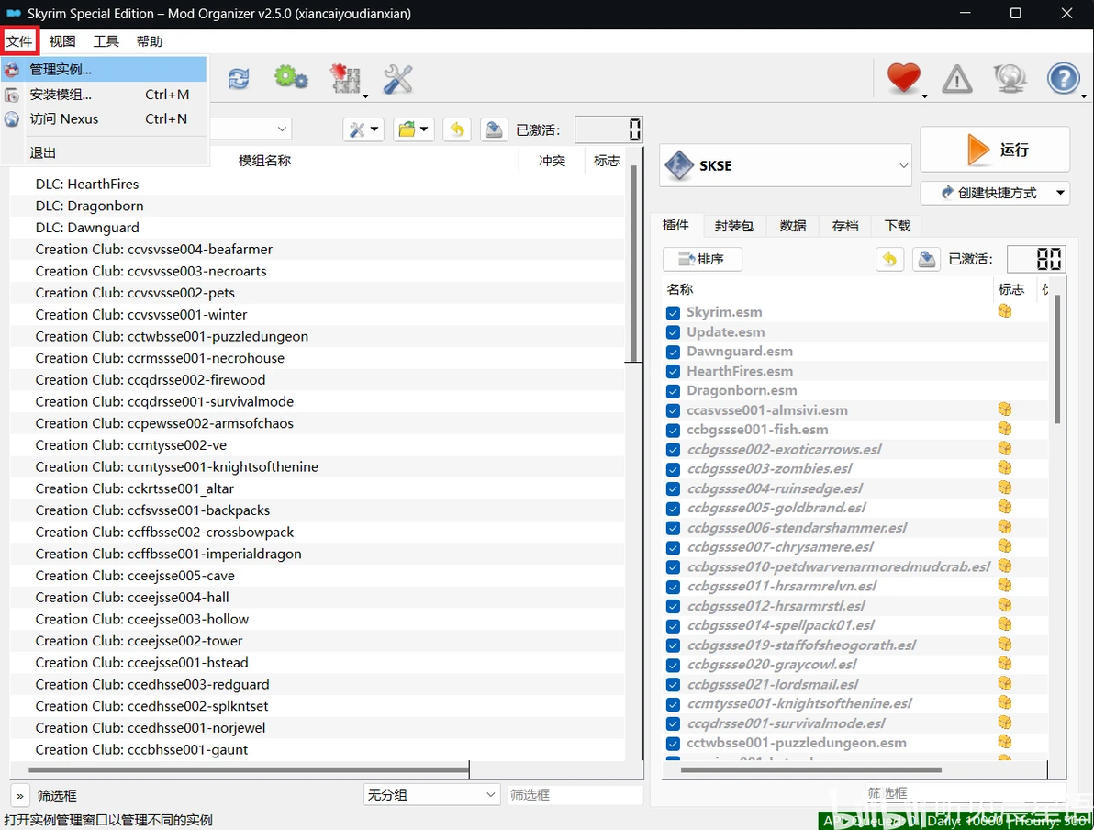The height and width of the screenshot is (830, 1094).
Task: Click the red heart endorse icon
Action: point(903,77)
